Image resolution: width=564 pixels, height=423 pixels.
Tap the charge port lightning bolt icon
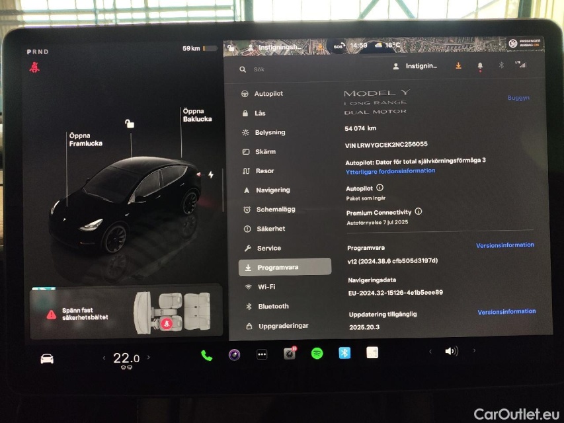tap(211, 174)
